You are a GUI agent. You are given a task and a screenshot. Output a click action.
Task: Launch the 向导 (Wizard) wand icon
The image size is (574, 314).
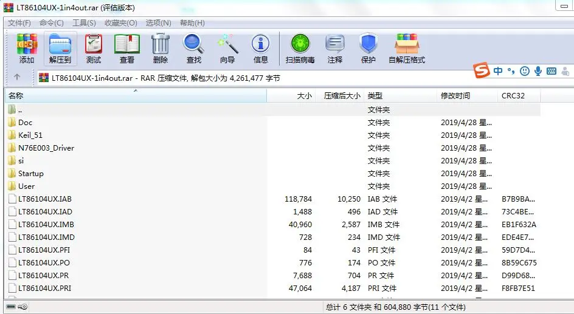(x=227, y=49)
